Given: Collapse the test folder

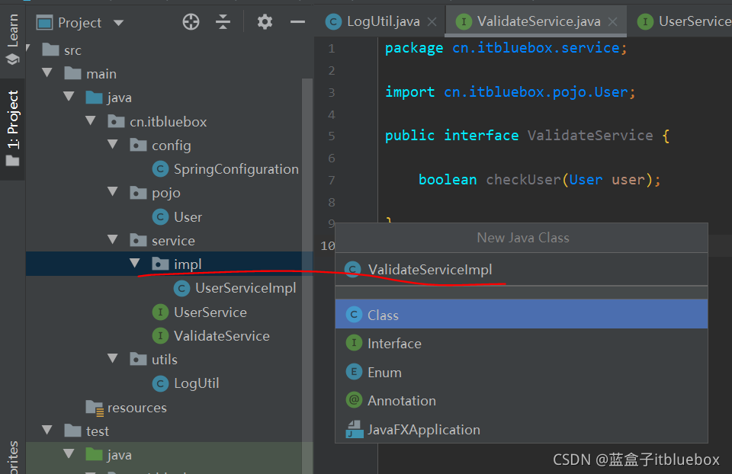Looking at the screenshot, I should coord(47,430).
